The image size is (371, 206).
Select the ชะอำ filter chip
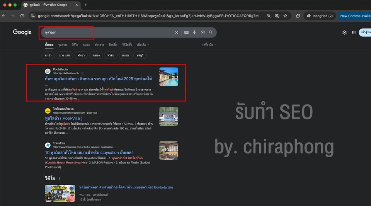tap(48, 55)
